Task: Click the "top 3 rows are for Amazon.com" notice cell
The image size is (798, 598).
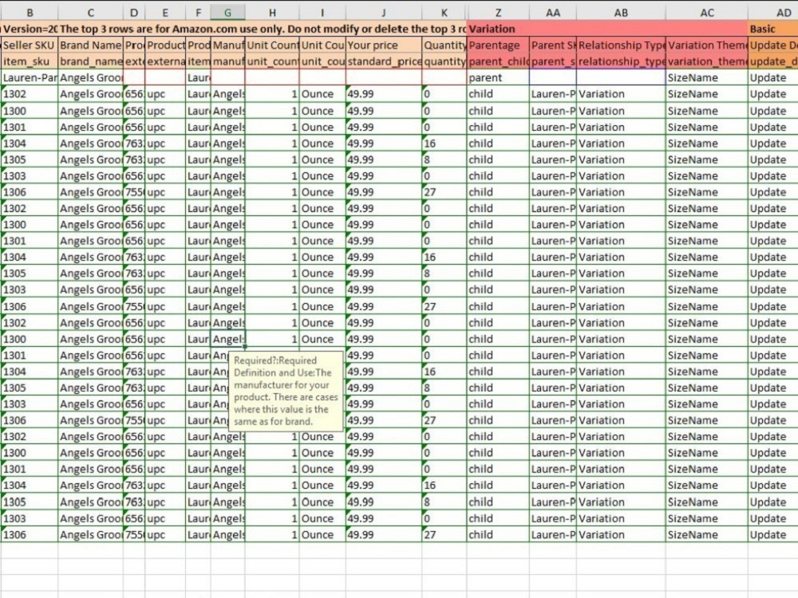Action: pos(262,29)
